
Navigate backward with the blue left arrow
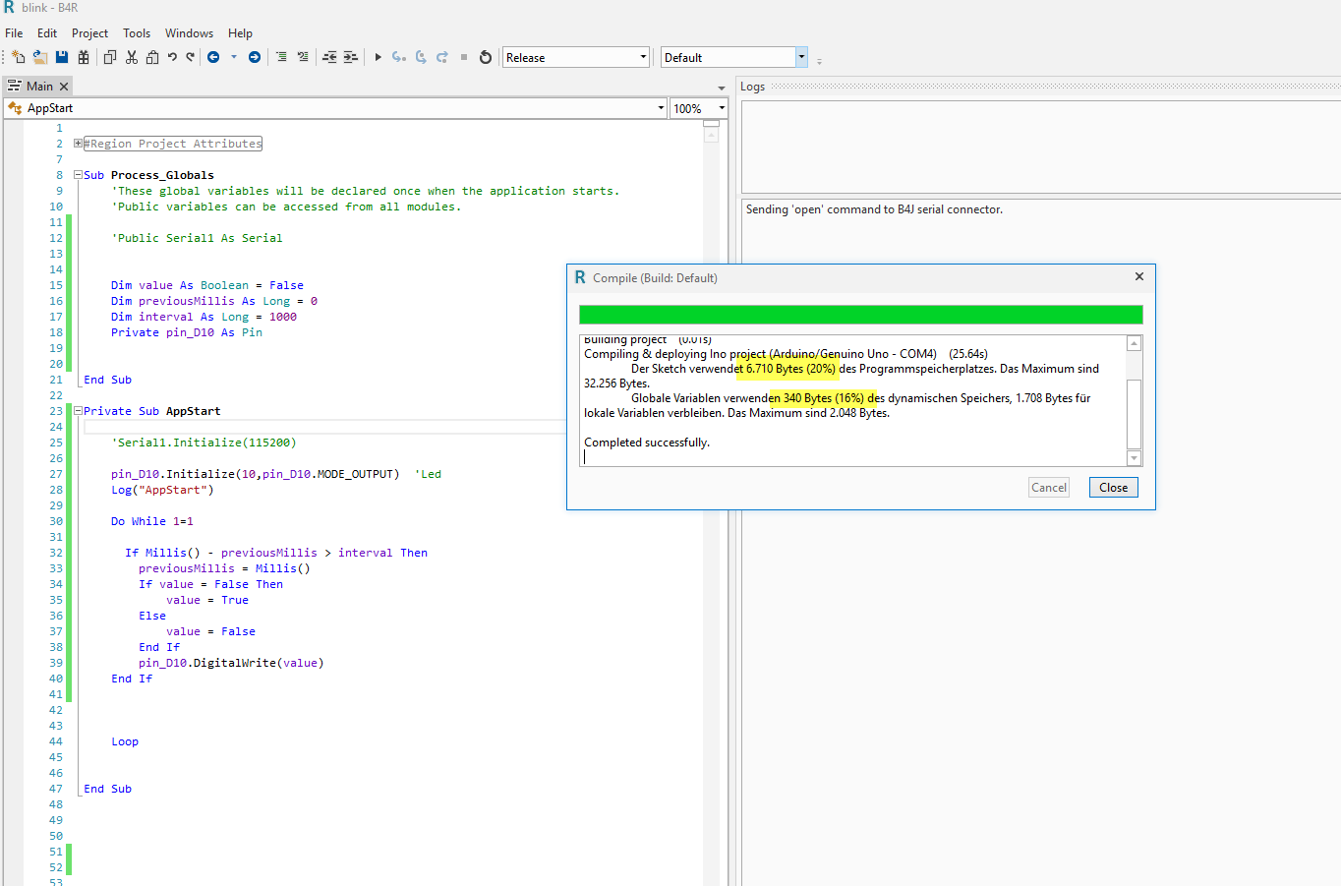coord(213,57)
